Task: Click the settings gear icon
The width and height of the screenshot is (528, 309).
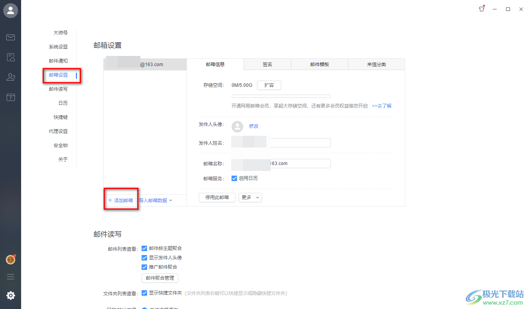Action: (x=11, y=295)
